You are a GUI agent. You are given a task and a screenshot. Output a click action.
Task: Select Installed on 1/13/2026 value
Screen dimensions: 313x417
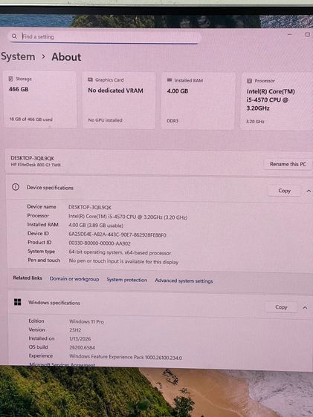point(80,339)
